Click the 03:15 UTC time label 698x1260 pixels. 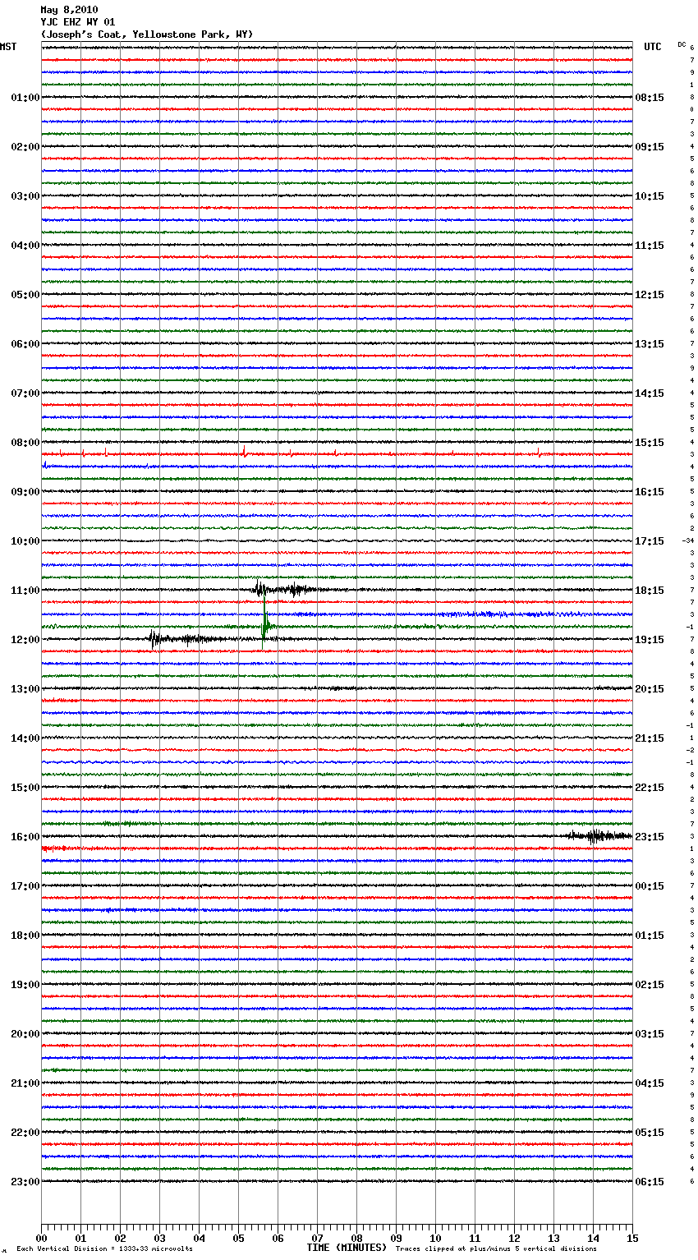(x=650, y=1034)
